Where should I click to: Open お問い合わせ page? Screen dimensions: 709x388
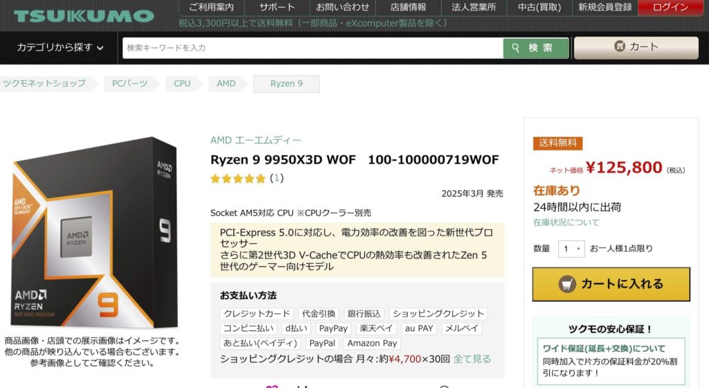pos(343,8)
